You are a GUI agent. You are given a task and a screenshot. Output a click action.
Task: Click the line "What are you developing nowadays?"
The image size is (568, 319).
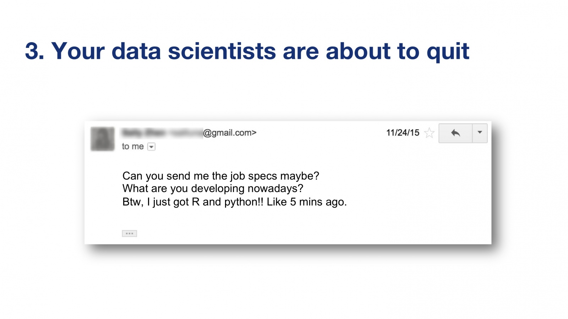coord(213,188)
